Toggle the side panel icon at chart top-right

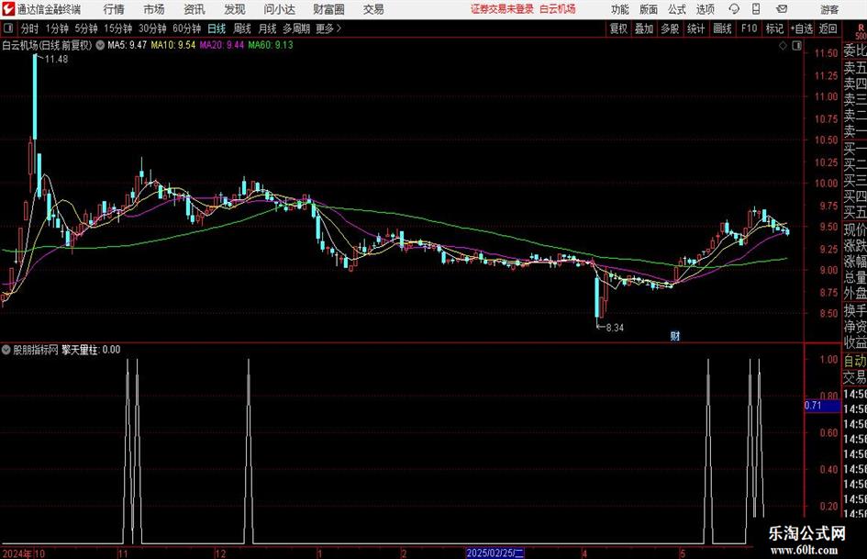point(796,46)
